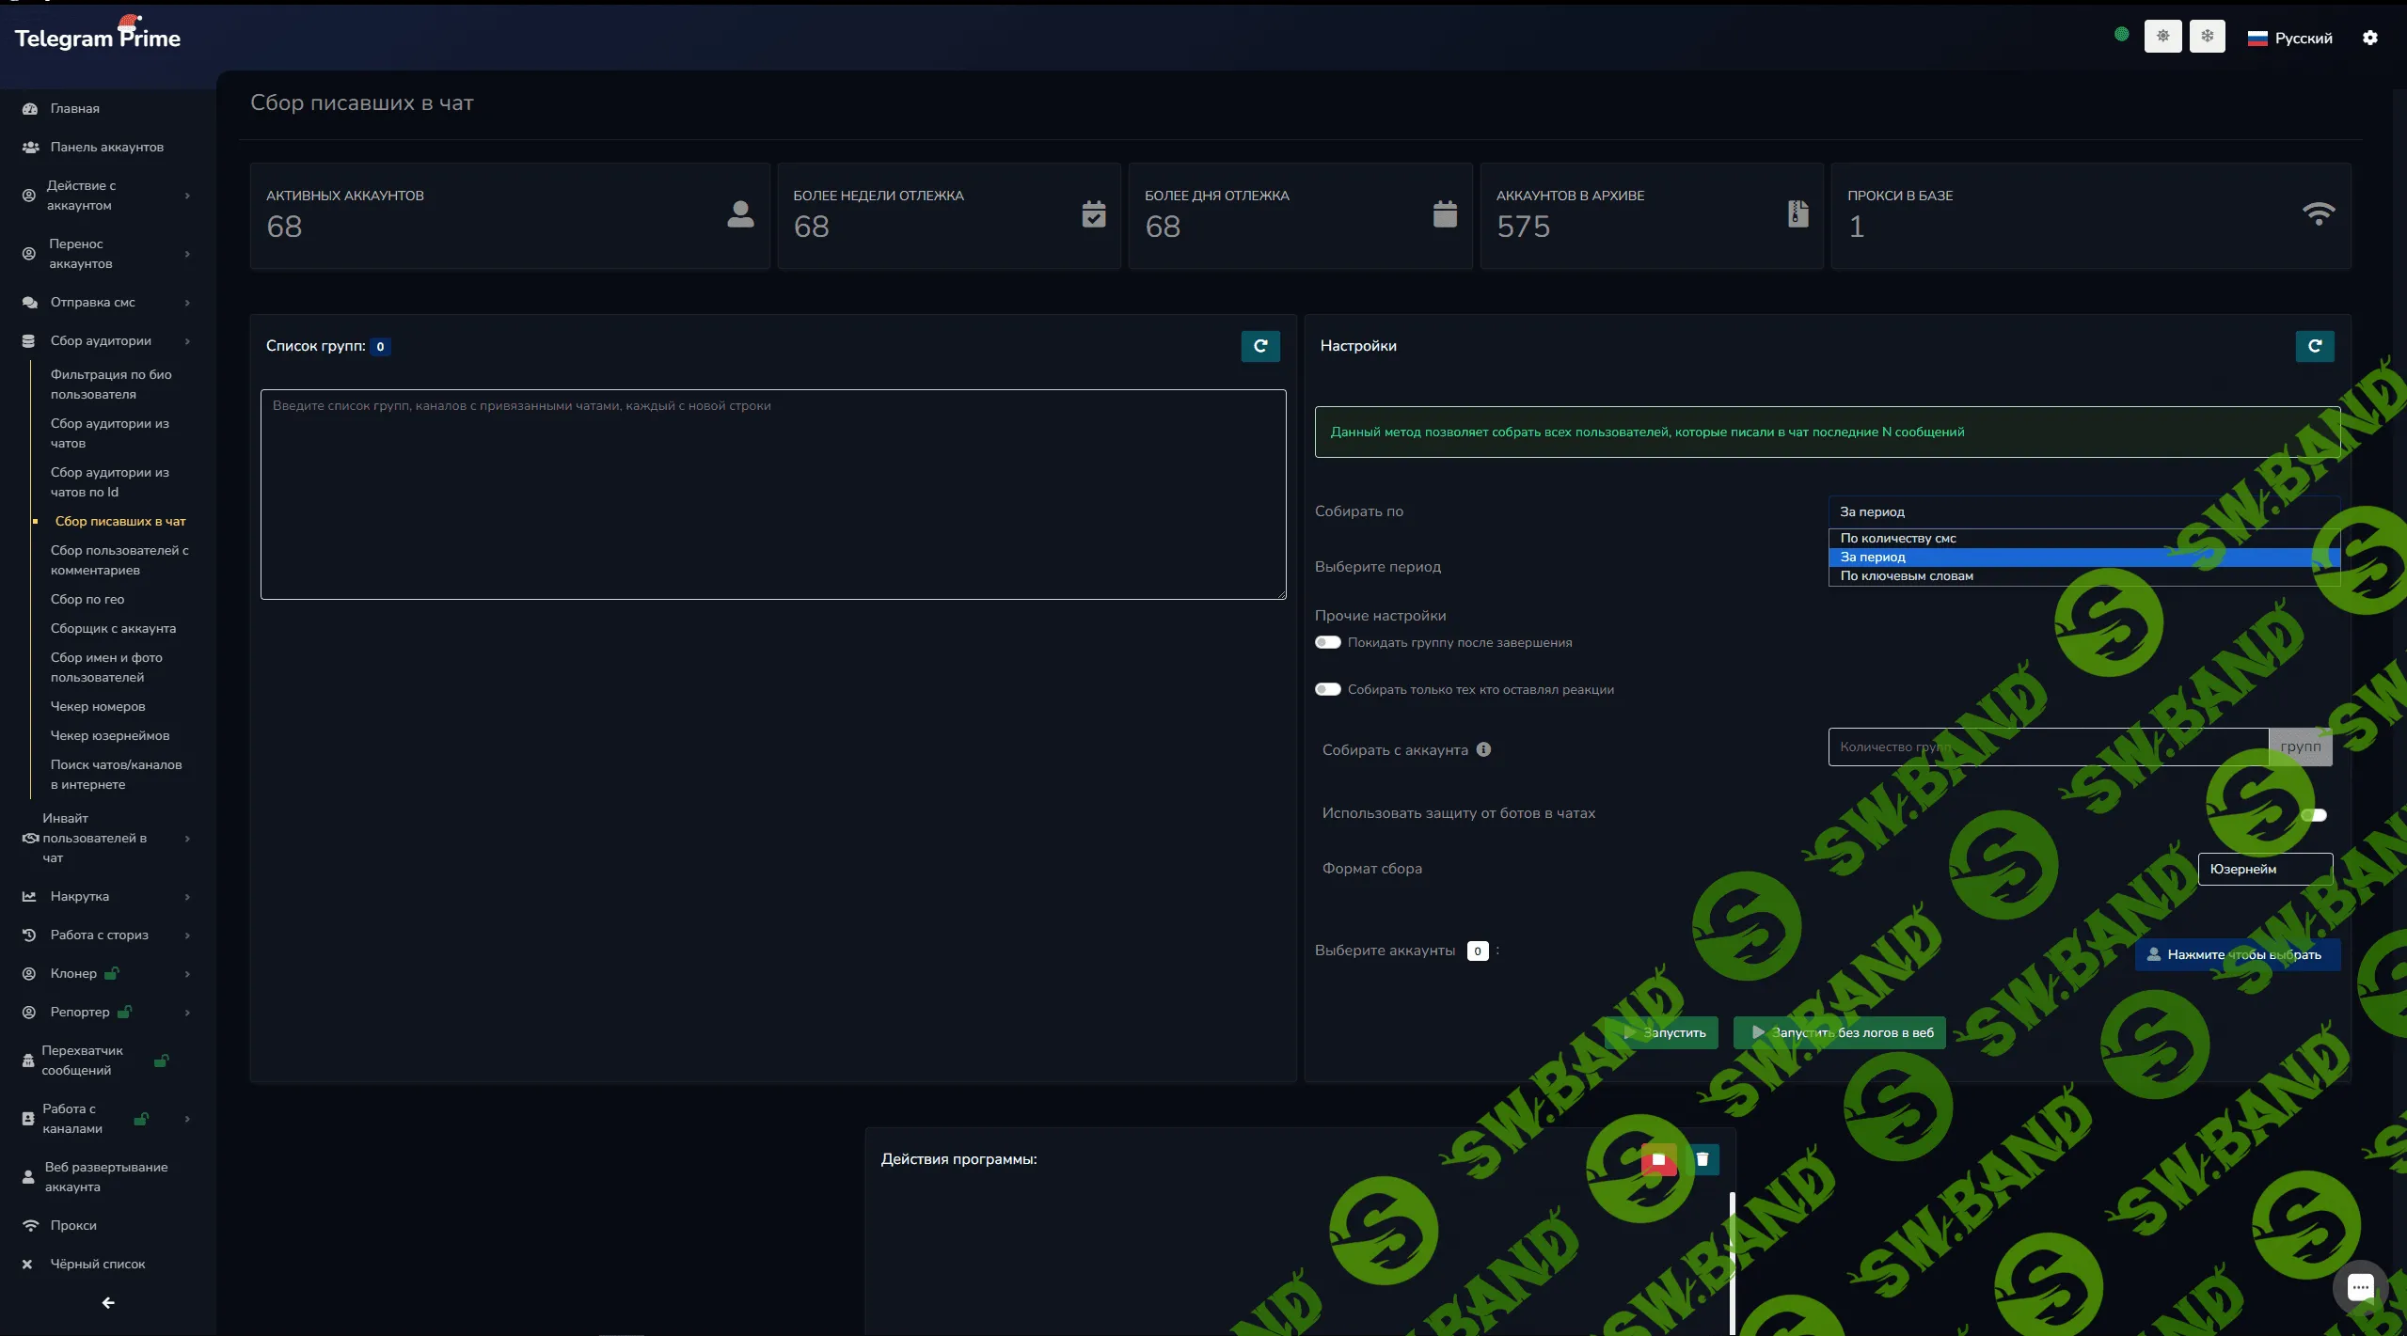
Task: Open the chat support bubble
Action: (2359, 1287)
